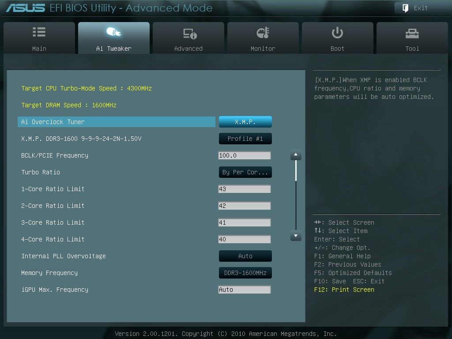Select the Boot tab

point(338,38)
